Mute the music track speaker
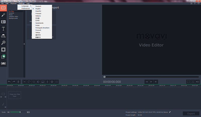201x117 pixels. coord(5,107)
